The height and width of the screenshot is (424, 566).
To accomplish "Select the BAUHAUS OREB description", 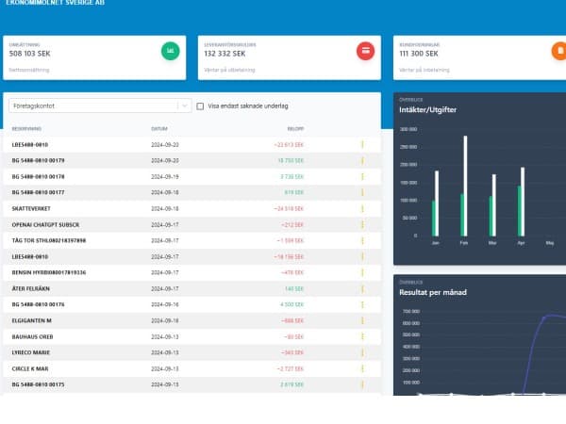I will click(x=32, y=336).
